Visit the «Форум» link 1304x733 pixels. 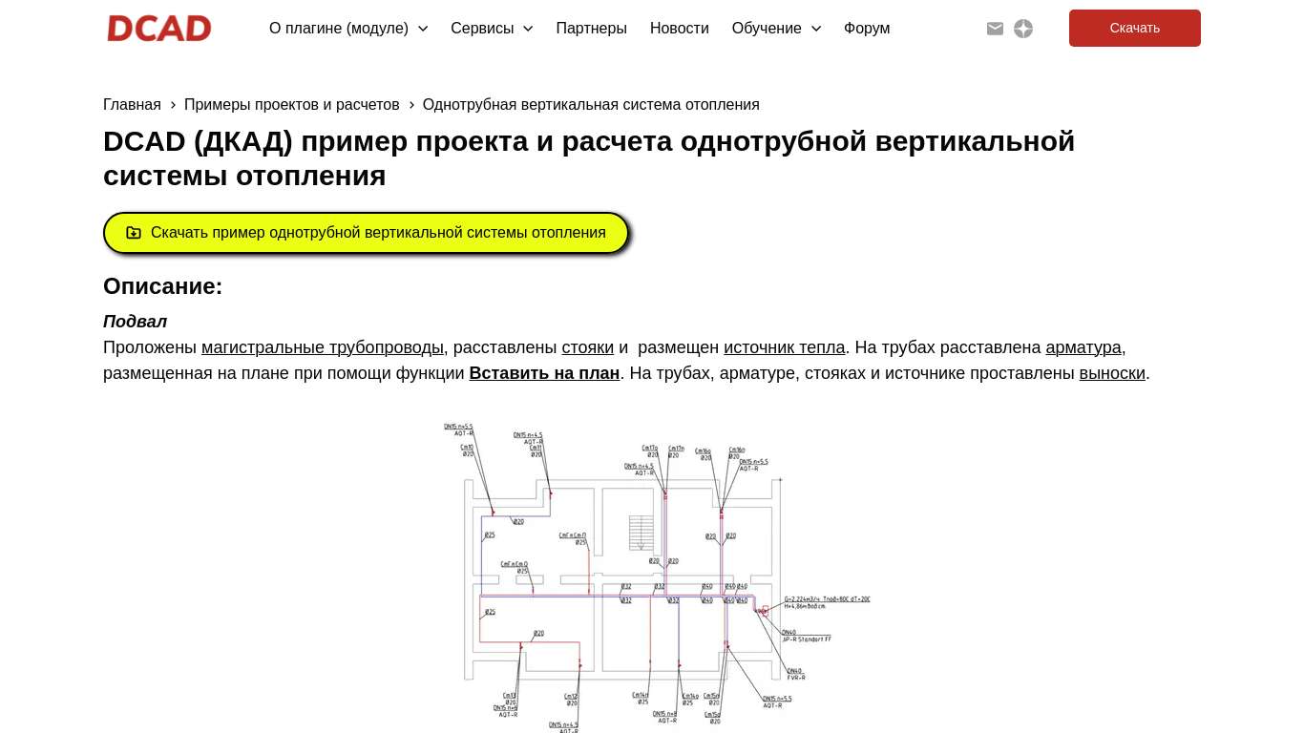[x=867, y=29]
